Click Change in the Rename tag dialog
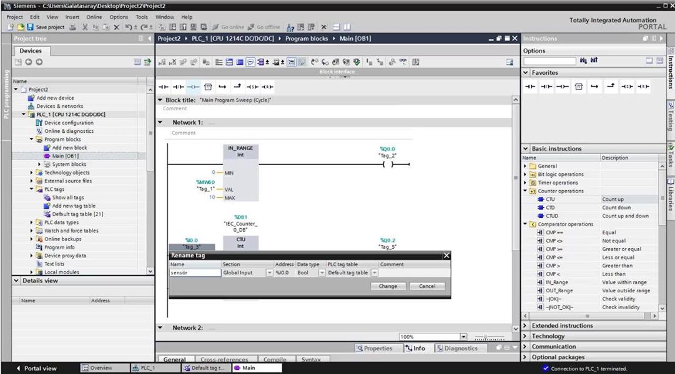The width and height of the screenshot is (675, 374). click(388, 286)
